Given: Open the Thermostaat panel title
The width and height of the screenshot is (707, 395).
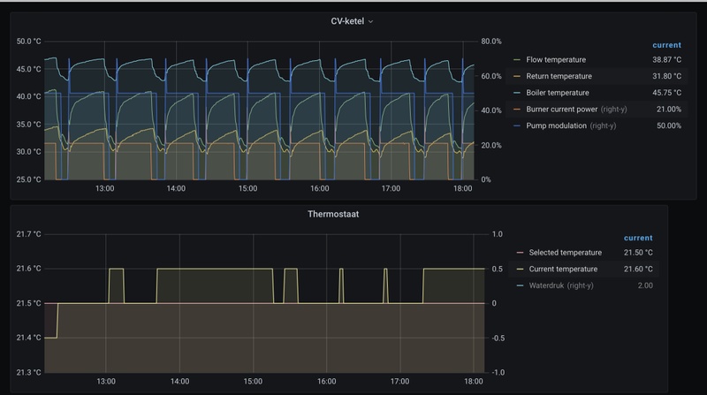Looking at the screenshot, I should [333, 214].
